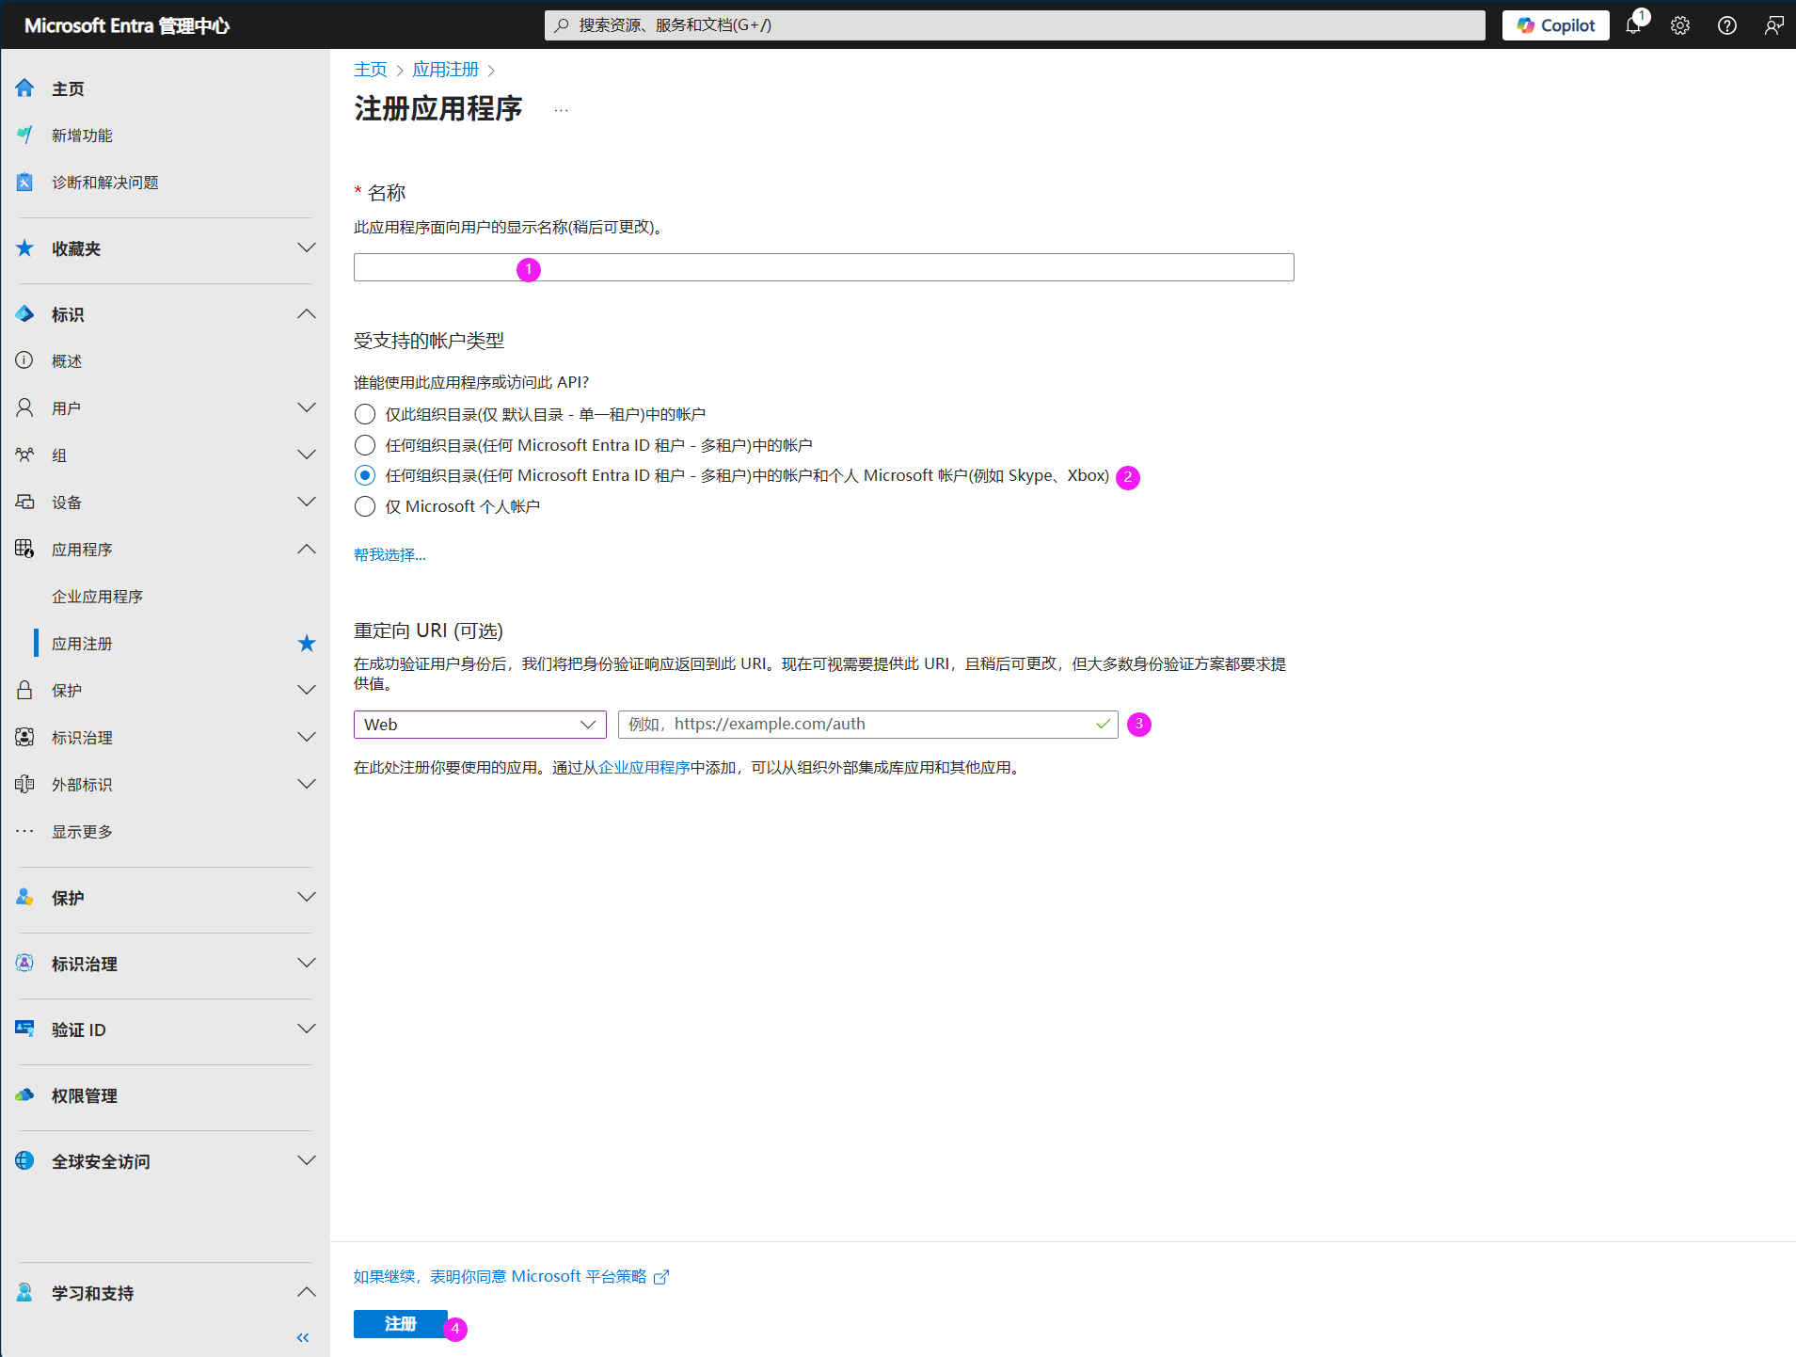Click the 标识 diamond icon

tap(24, 314)
